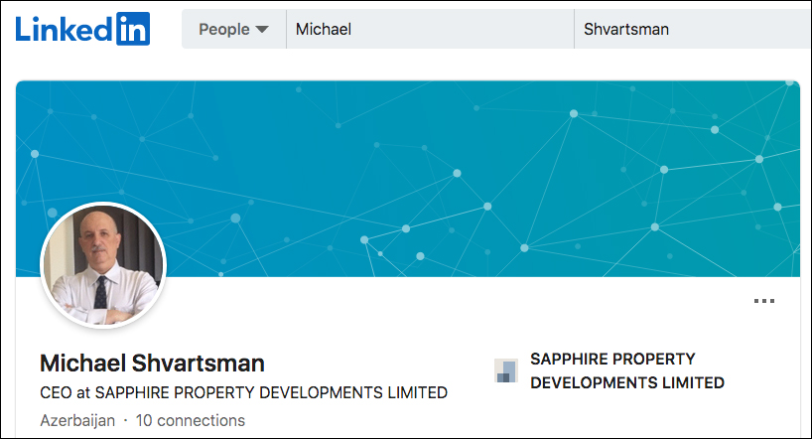Click the last name field containing Shvartsman
The width and height of the screenshot is (812, 439).
tap(692, 29)
